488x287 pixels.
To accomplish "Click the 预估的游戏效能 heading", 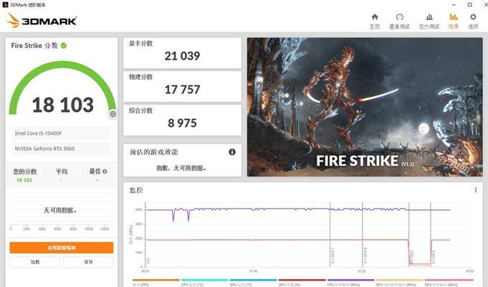I will 154,152.
